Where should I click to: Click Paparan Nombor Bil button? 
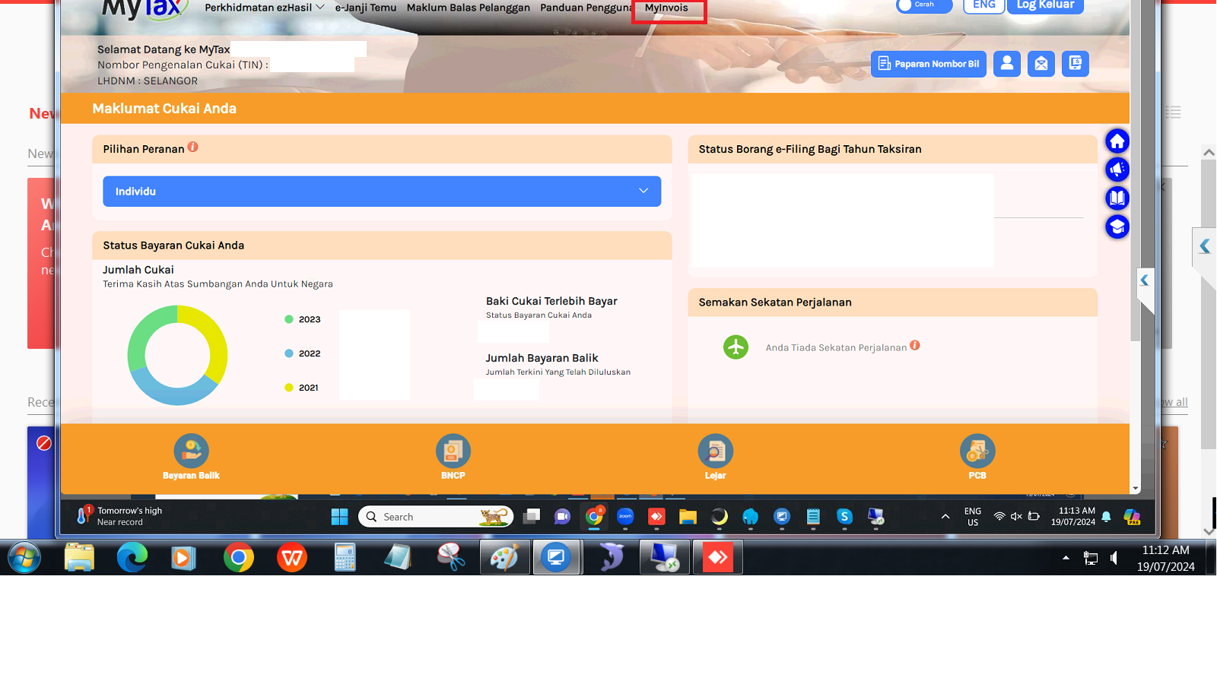pos(928,64)
